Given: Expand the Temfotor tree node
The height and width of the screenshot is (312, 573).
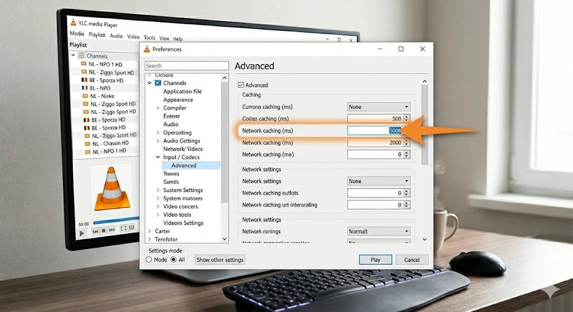Looking at the screenshot, I should [149, 239].
